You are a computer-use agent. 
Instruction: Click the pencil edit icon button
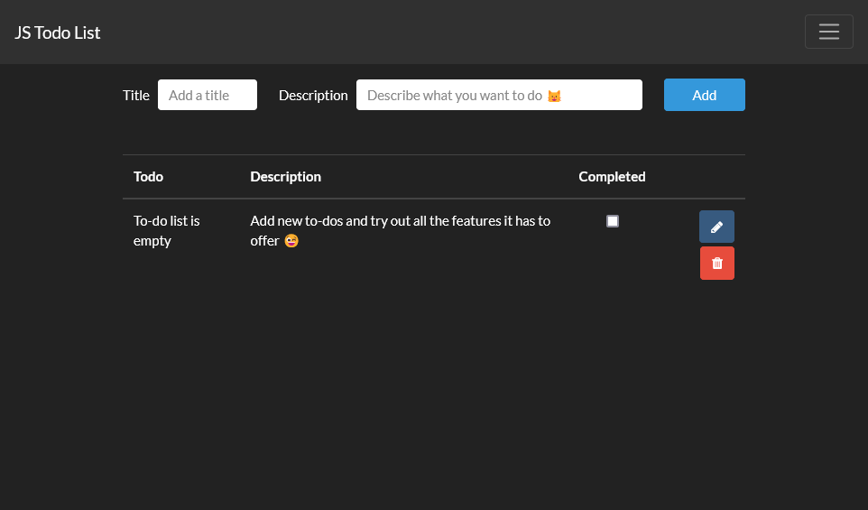(716, 227)
